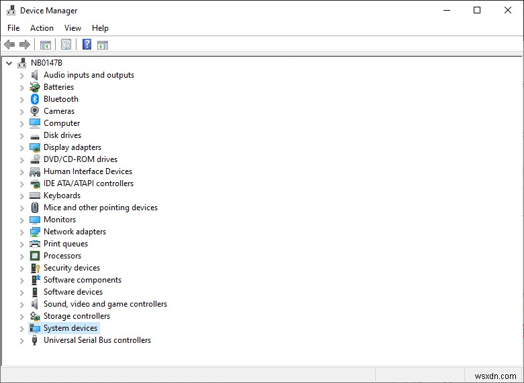
Task: Select the Mice and other pointing devices label
Action: tap(101, 208)
